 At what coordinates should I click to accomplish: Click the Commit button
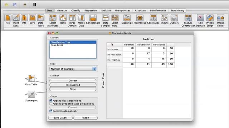[73, 107]
